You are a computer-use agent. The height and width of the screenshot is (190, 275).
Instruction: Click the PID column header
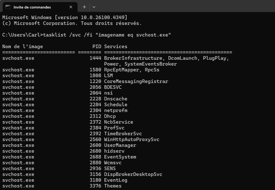point(97,47)
